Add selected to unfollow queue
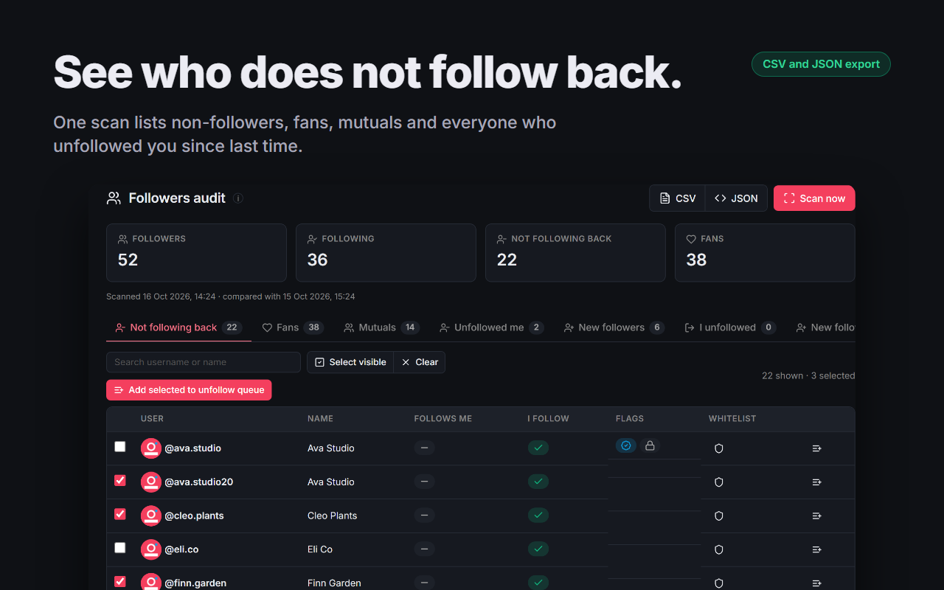 (189, 390)
